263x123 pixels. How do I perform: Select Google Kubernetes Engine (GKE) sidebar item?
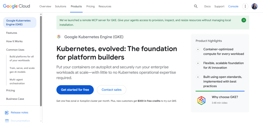20,22
